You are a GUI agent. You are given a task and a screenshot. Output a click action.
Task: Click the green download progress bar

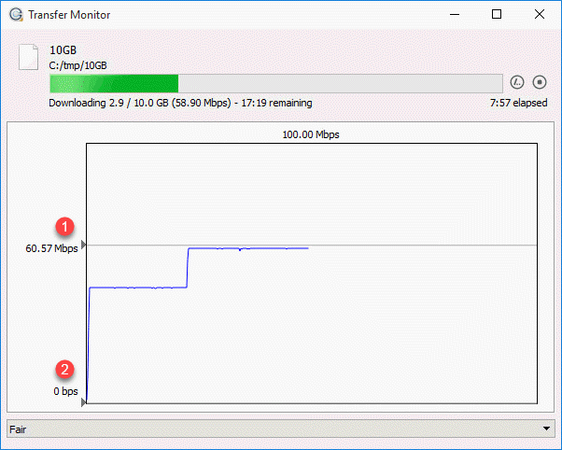[x=276, y=83]
